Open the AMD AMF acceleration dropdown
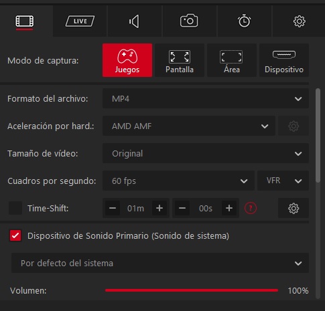Viewport: 325px width, 311px height. point(189,126)
